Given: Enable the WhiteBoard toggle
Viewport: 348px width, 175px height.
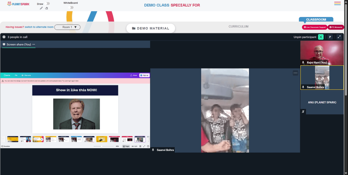Looking at the screenshot, I should pos(71,8).
